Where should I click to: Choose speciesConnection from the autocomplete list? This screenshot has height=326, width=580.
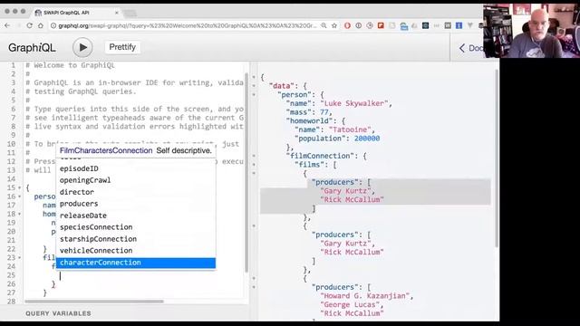tap(136, 227)
